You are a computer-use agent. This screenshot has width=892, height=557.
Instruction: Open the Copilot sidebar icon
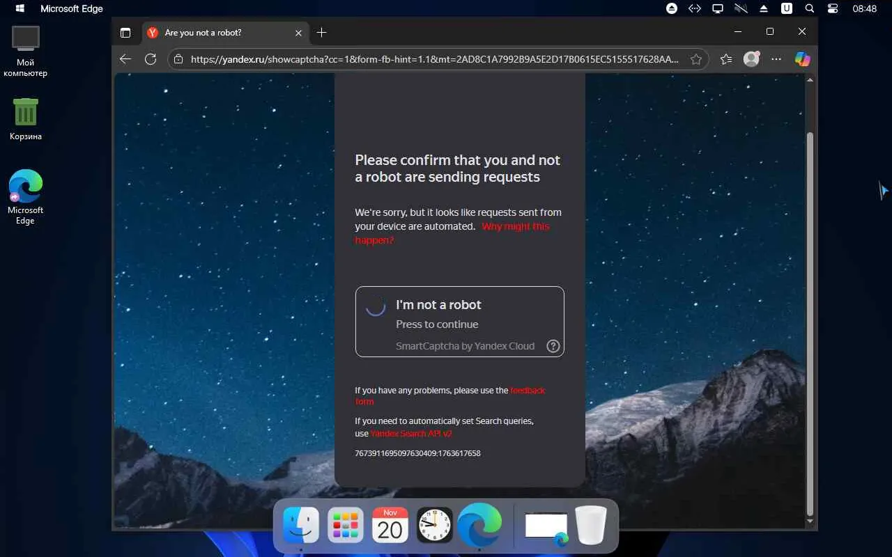[803, 59]
